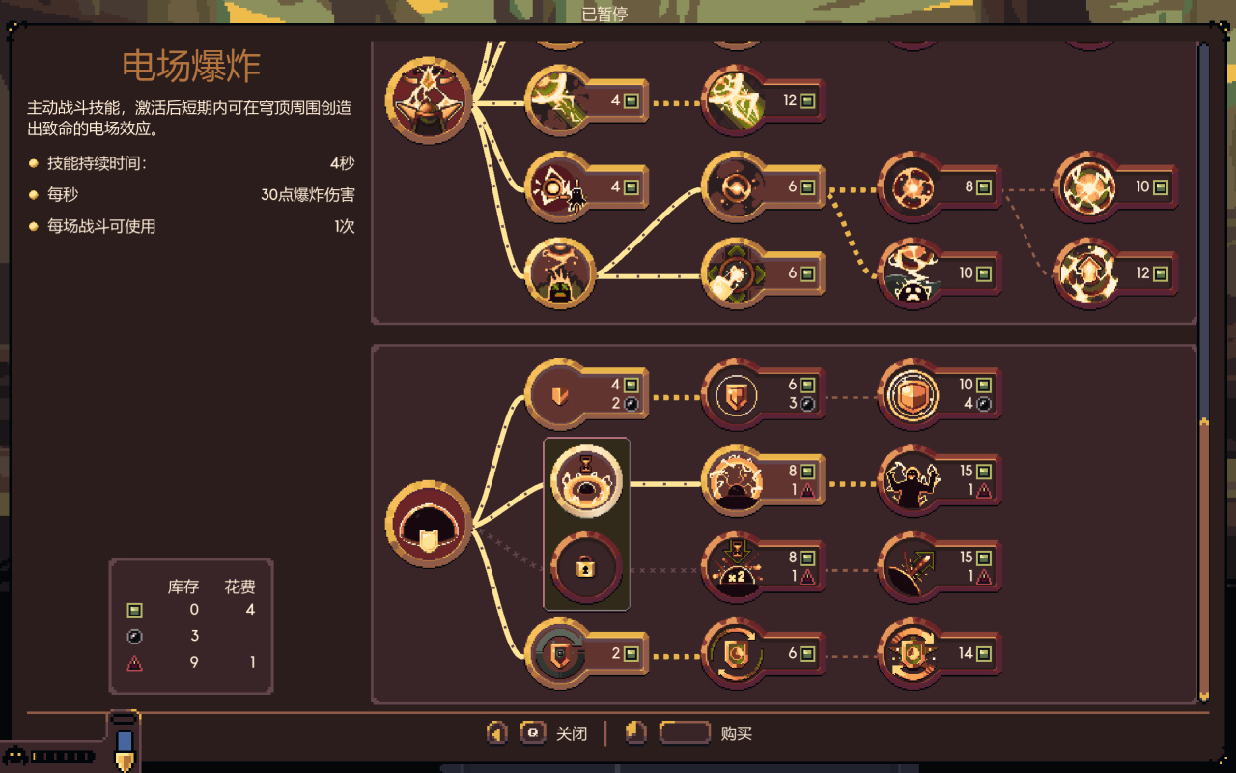
Task: Pick the rotating shield skill costing 2
Action: pos(586,654)
